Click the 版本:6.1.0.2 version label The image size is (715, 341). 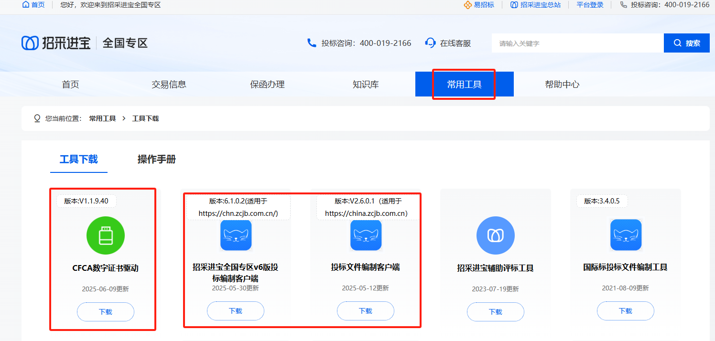coord(238,207)
